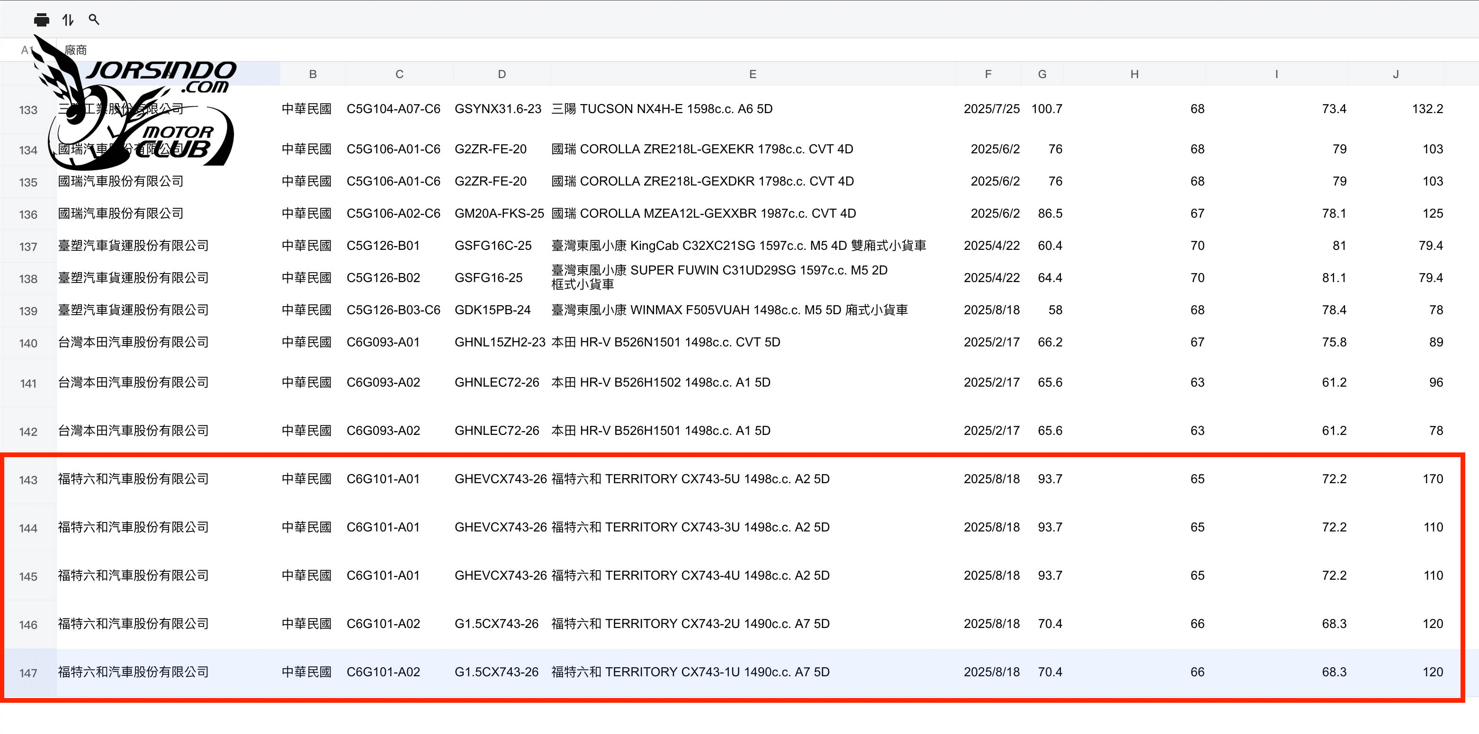Select column F header
The image size is (1479, 734).
988,74
